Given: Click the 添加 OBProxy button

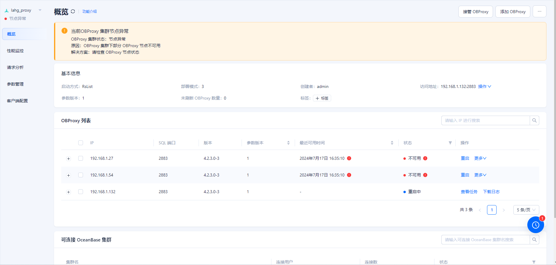Looking at the screenshot, I should [x=513, y=12].
